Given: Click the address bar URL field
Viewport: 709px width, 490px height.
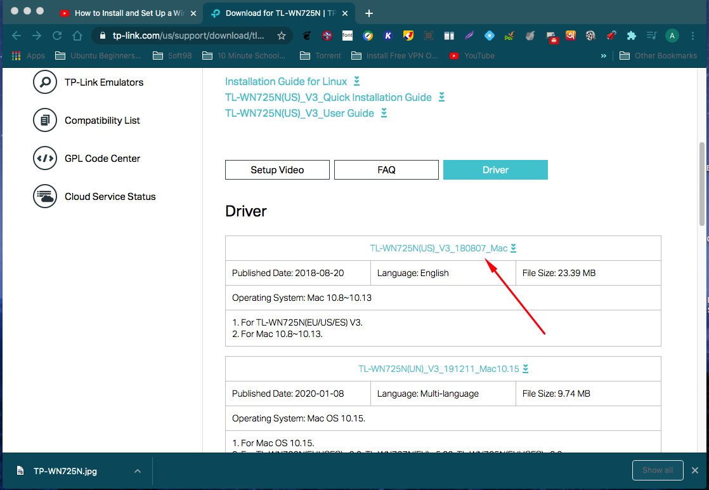Looking at the screenshot, I should click(188, 36).
